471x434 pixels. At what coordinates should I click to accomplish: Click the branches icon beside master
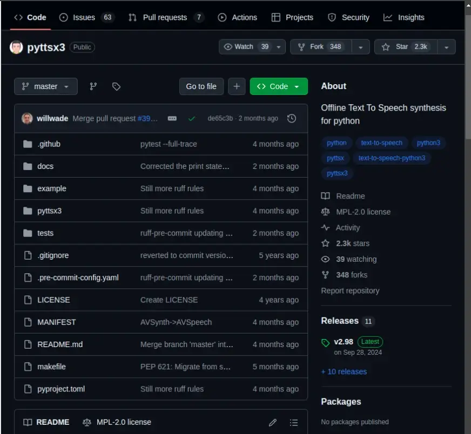pos(93,86)
